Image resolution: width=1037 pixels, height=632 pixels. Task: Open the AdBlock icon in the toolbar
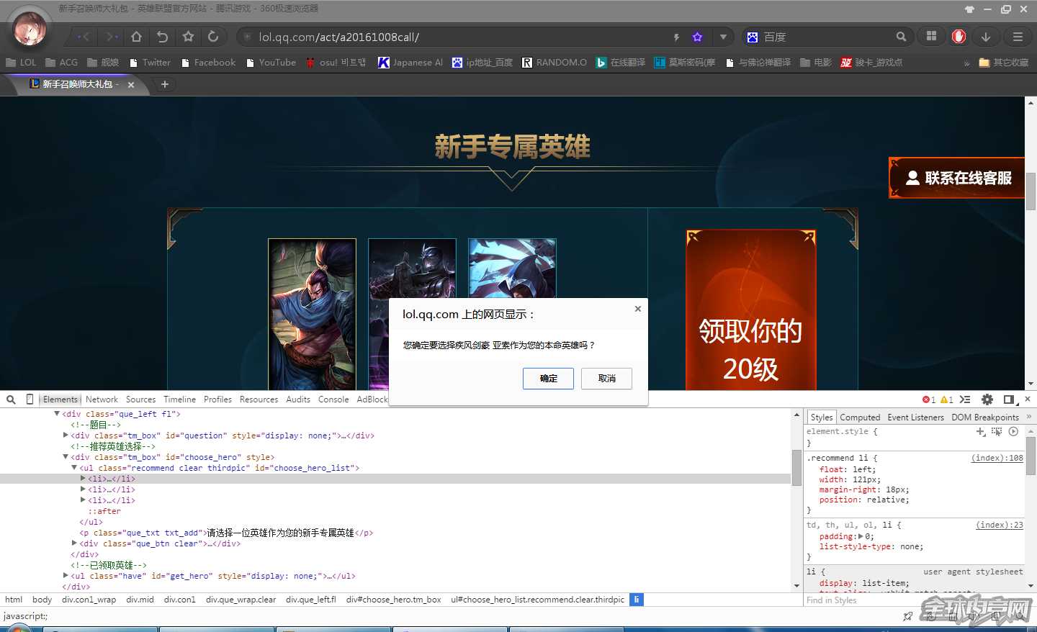(959, 37)
